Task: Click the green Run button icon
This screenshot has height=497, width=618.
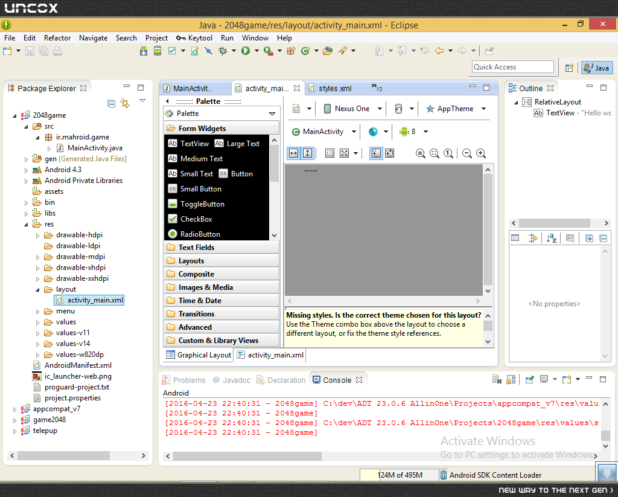Action: [246, 51]
